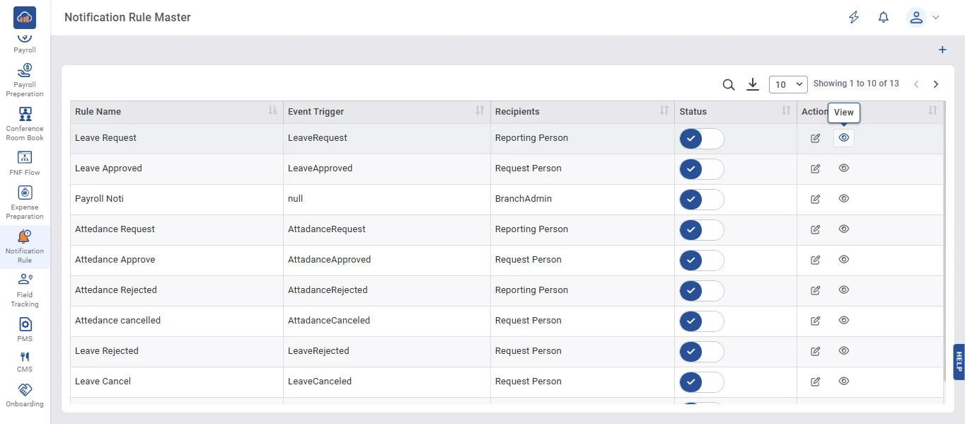Toggle status for Attedance Approve rule

[x=701, y=260]
